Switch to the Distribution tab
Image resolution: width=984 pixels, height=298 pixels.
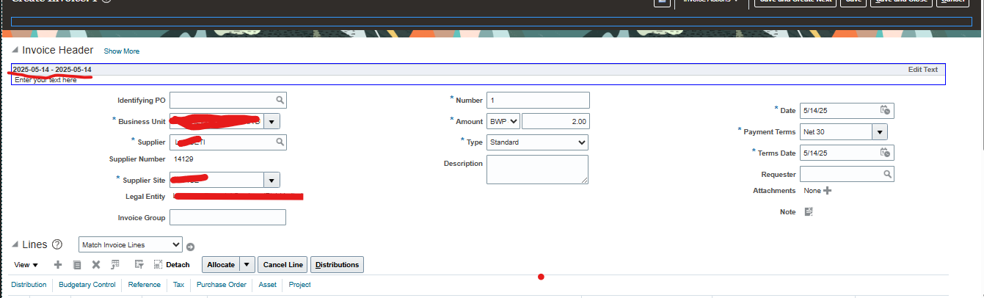(29, 285)
